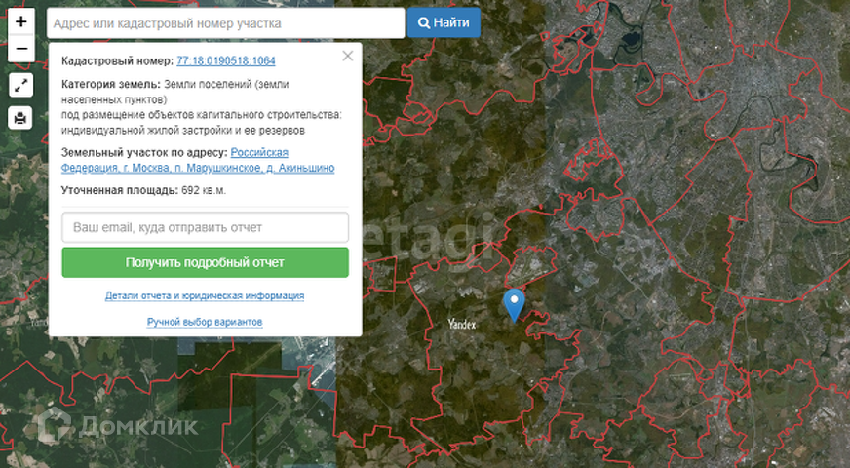
Task: Select the Категория земель description text
Action: 201,107
